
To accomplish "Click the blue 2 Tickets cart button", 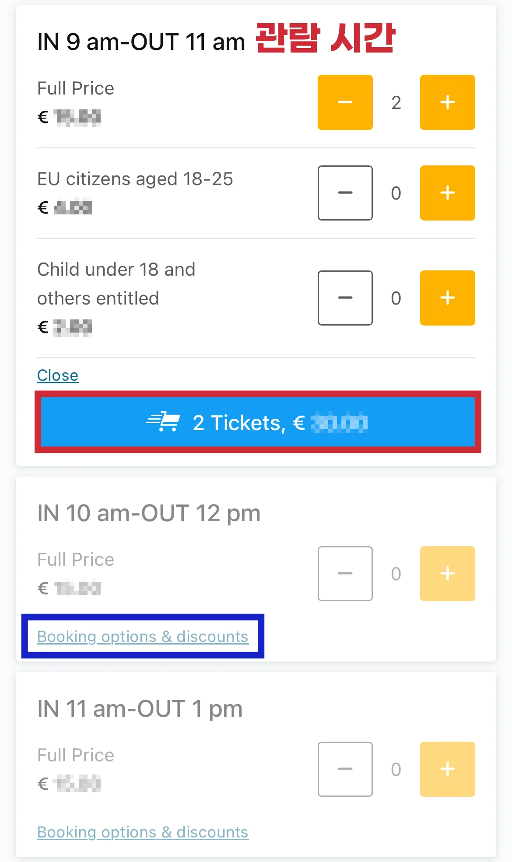I will (x=258, y=422).
